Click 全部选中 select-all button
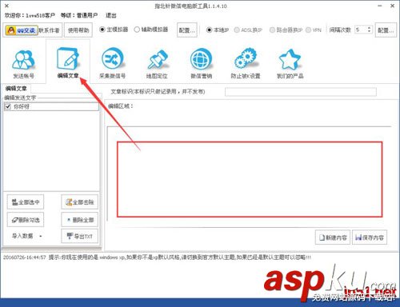400x307 pixels. click(x=26, y=202)
